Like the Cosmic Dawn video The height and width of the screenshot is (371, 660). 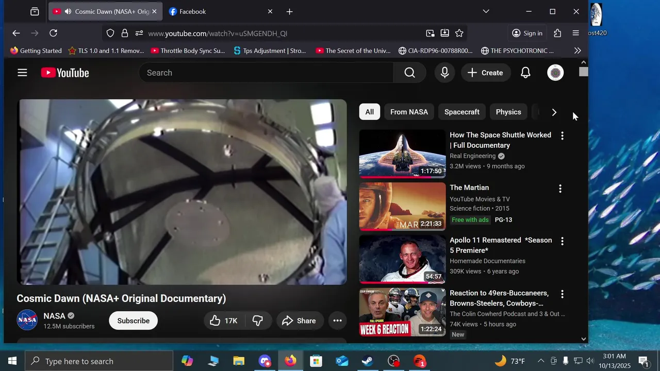tap(224, 321)
